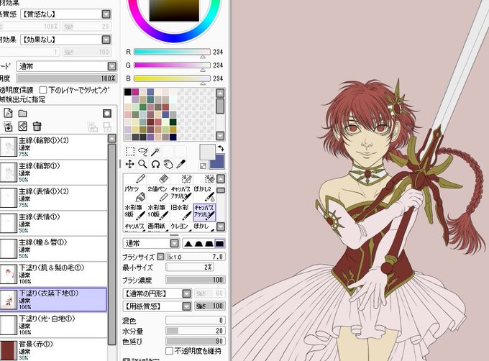Choose the flat hard brush edge shape
Viewport: 489px width, 361px height.
[x=219, y=244]
